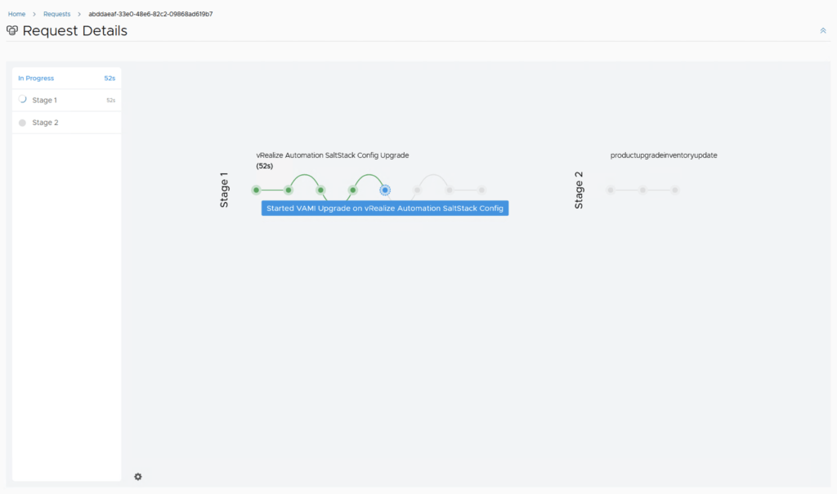
Task: Click the grey Stage 2 status circle
Action: [23, 123]
